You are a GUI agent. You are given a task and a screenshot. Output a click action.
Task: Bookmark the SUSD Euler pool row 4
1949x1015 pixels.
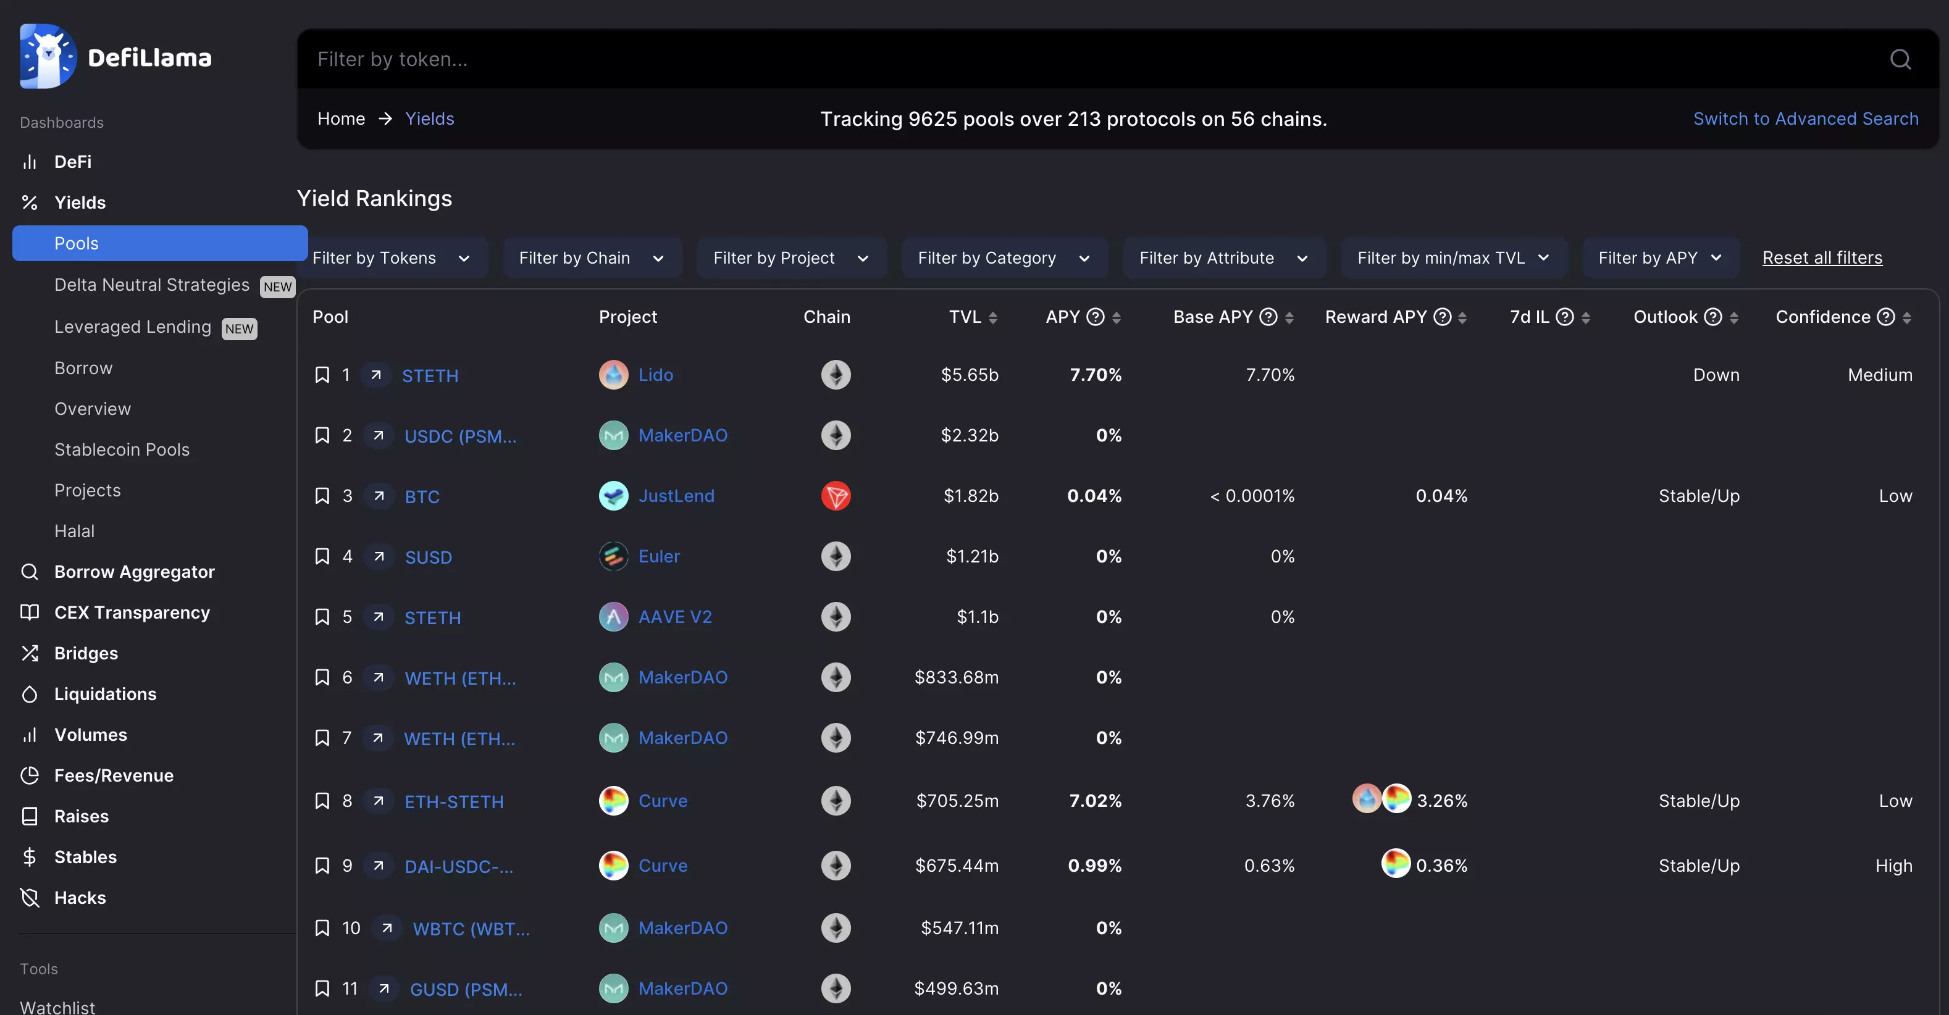coord(322,557)
